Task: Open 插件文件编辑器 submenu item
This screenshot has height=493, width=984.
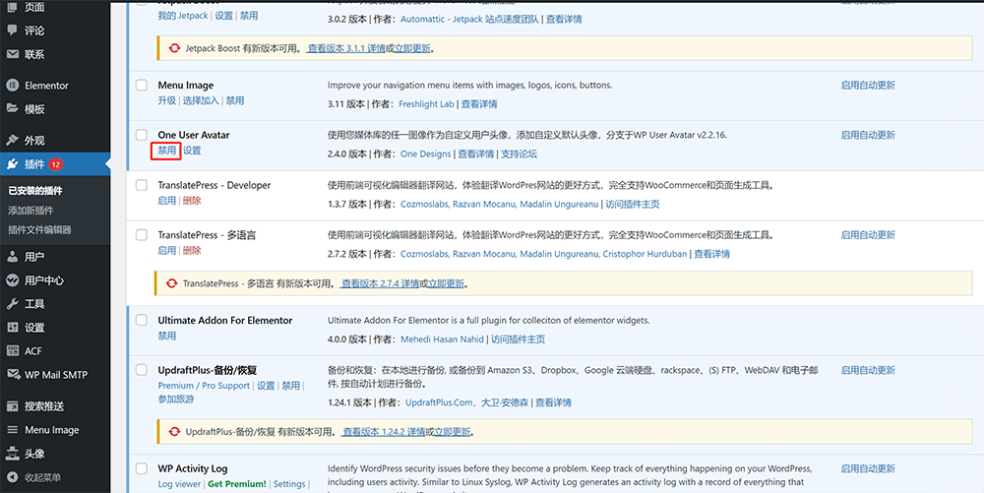Action: 39,229
